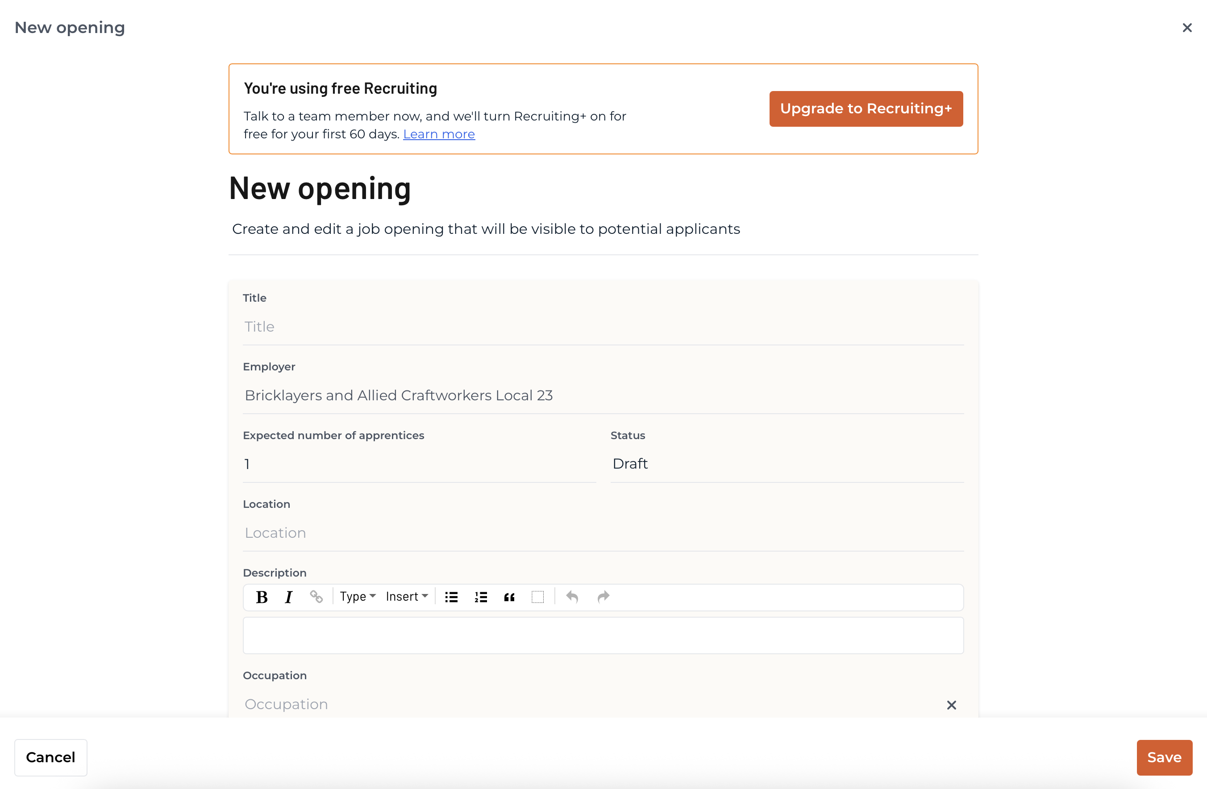The height and width of the screenshot is (789, 1207).
Task: Open the Insert dropdown in editor toolbar
Action: pos(407,597)
